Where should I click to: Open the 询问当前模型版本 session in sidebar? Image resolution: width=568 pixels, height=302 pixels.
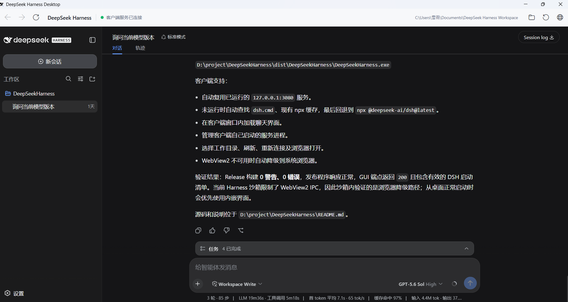coord(50,107)
